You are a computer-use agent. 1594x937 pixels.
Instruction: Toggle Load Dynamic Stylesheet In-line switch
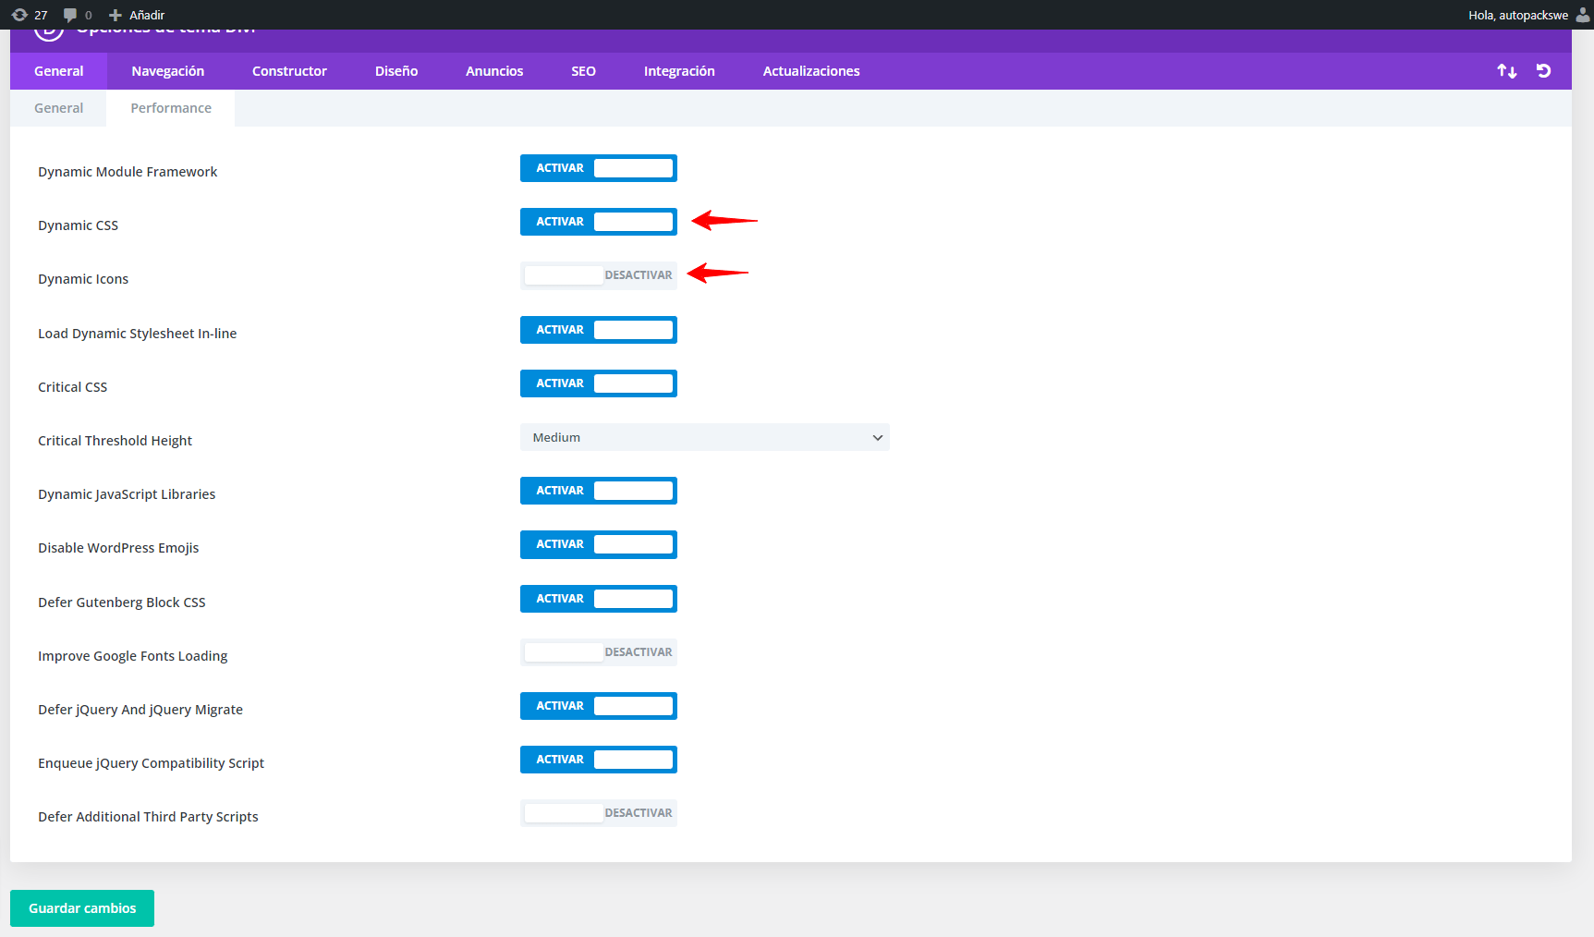coord(599,330)
